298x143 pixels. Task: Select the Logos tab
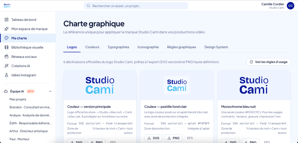coord(72,47)
